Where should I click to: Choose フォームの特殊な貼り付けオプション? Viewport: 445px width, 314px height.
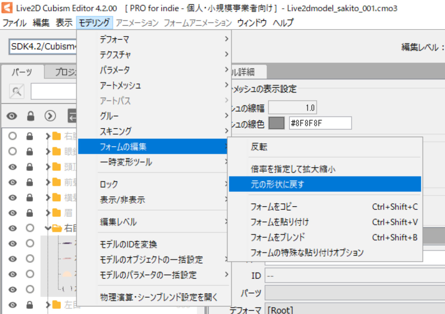tap(325, 253)
